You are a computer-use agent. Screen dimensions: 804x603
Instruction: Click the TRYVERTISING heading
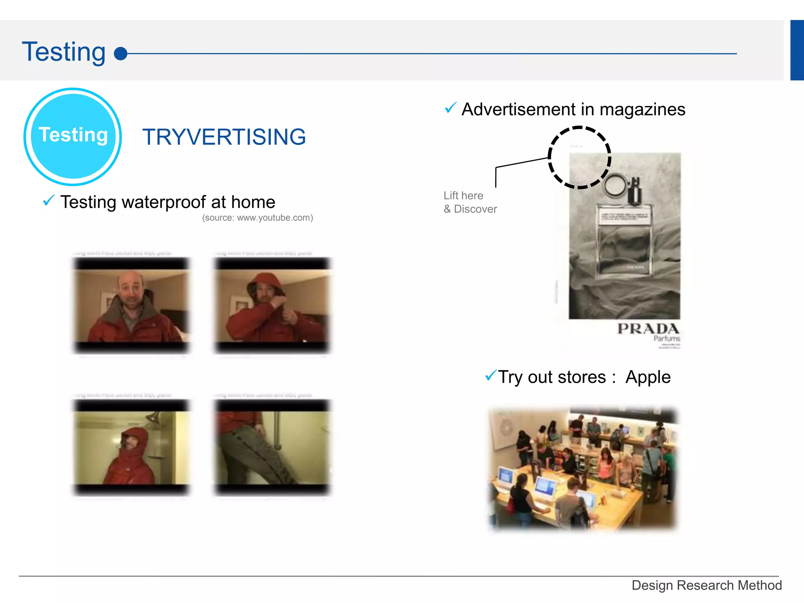tap(224, 137)
